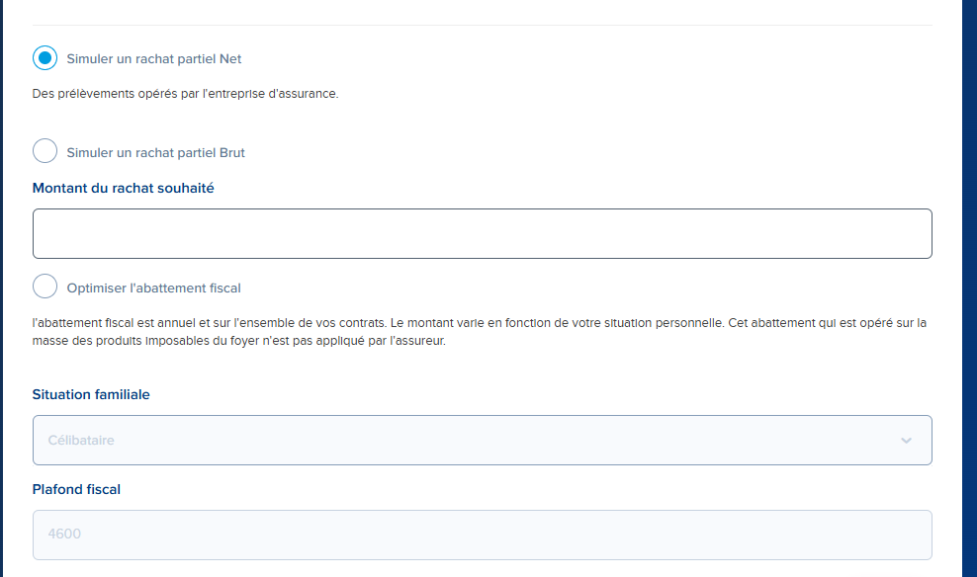This screenshot has width=977, height=577.
Task: Click the "Plafond fiscal" heading
Action: coord(76,489)
